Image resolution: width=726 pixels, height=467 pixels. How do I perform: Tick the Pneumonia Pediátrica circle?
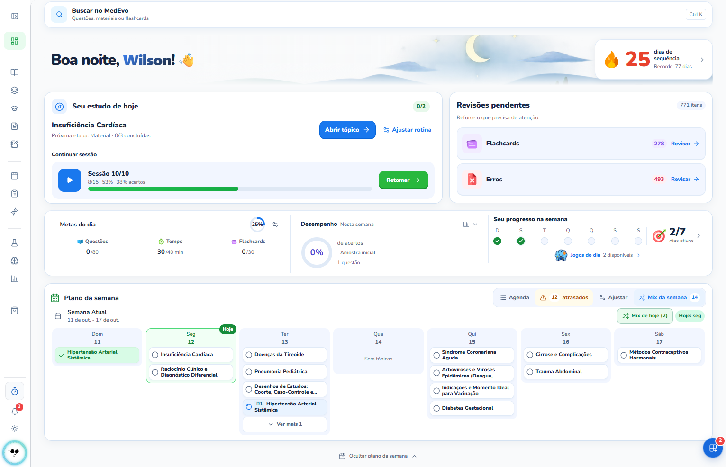(249, 372)
